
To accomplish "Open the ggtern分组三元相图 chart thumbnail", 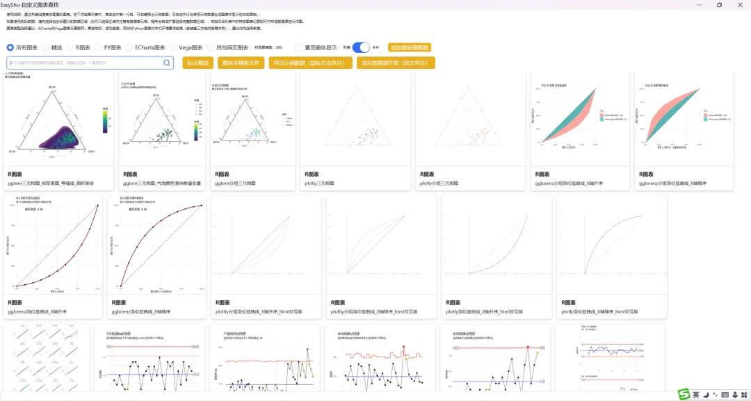I will coord(252,119).
